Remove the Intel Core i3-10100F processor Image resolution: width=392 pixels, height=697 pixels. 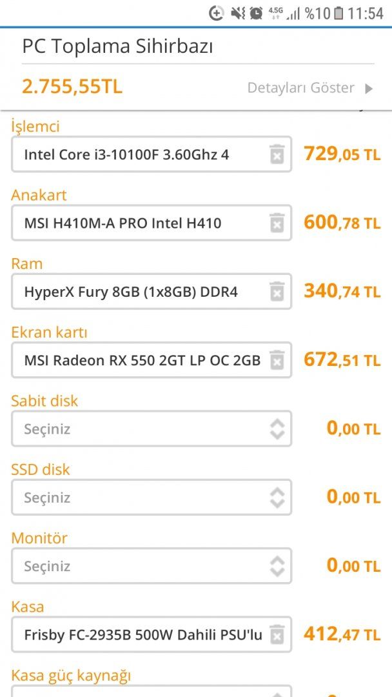click(277, 154)
